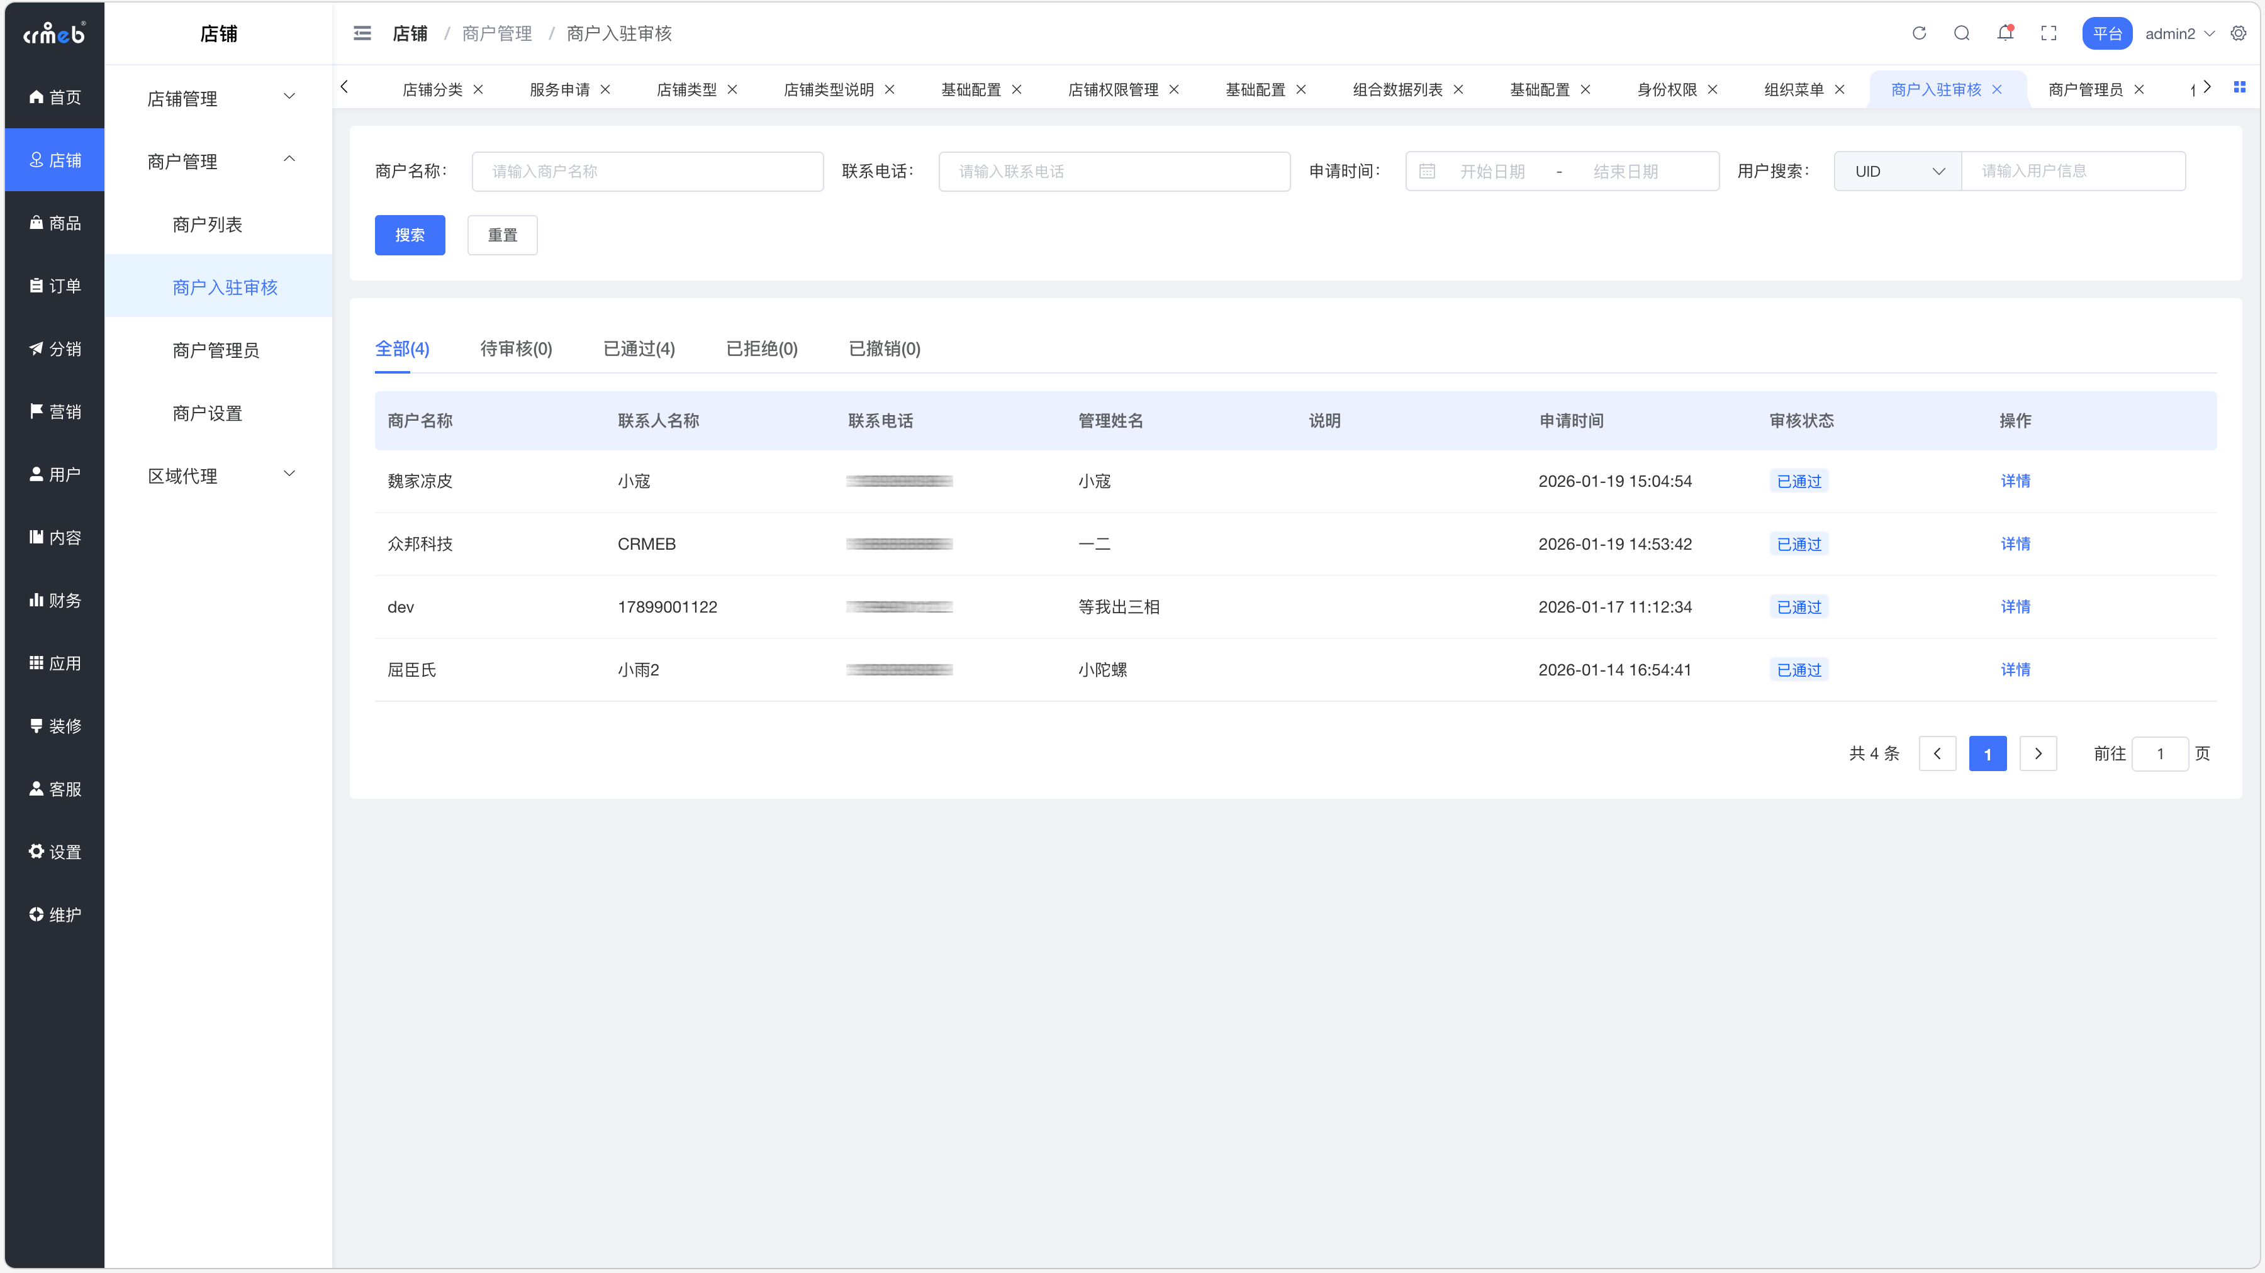Collapse sidebar with hamburger icon

(362, 33)
